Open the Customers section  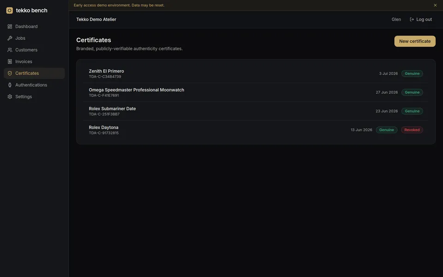tap(34, 50)
